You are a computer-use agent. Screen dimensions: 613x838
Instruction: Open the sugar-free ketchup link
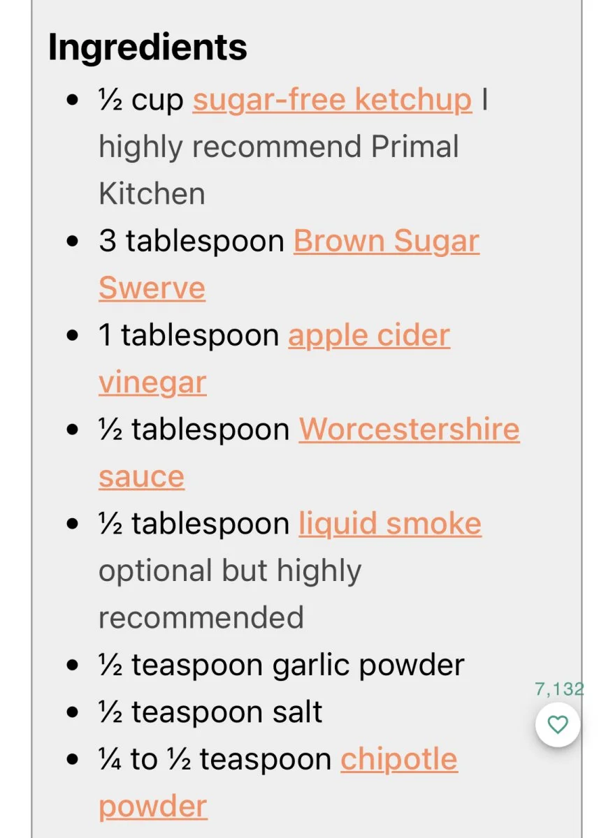(x=333, y=100)
